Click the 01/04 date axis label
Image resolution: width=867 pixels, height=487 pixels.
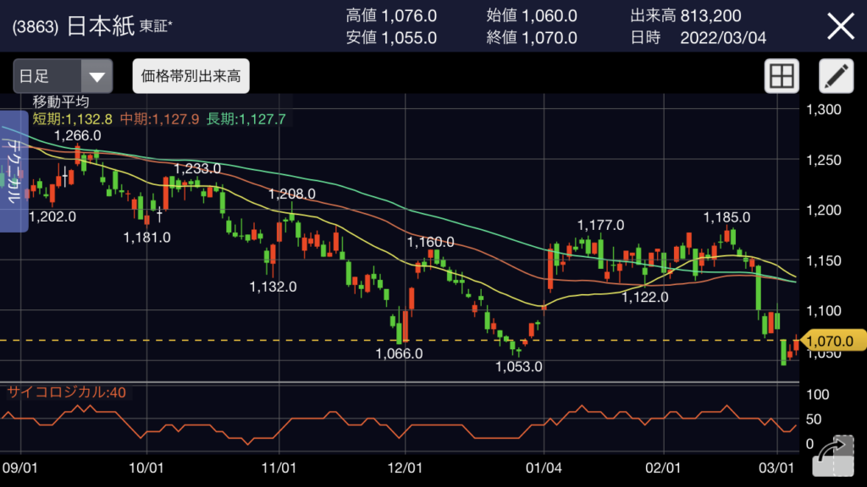point(544,468)
